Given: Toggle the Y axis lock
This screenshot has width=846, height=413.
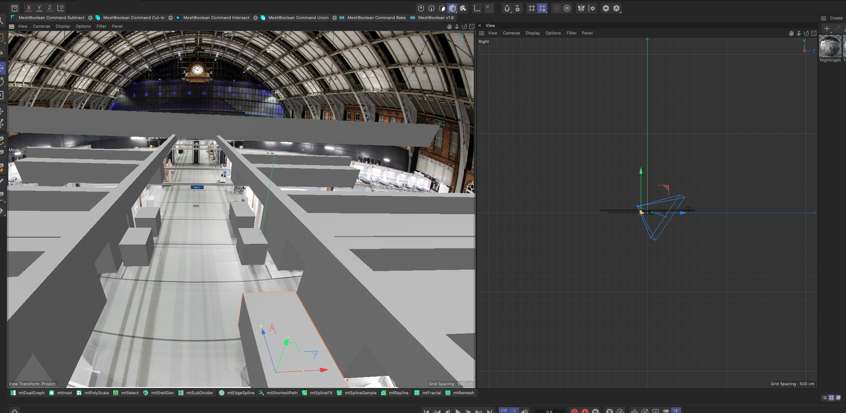Looking at the screenshot, I should tap(39, 8).
